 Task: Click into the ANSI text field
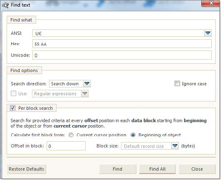pyautogui.click(x=118, y=33)
